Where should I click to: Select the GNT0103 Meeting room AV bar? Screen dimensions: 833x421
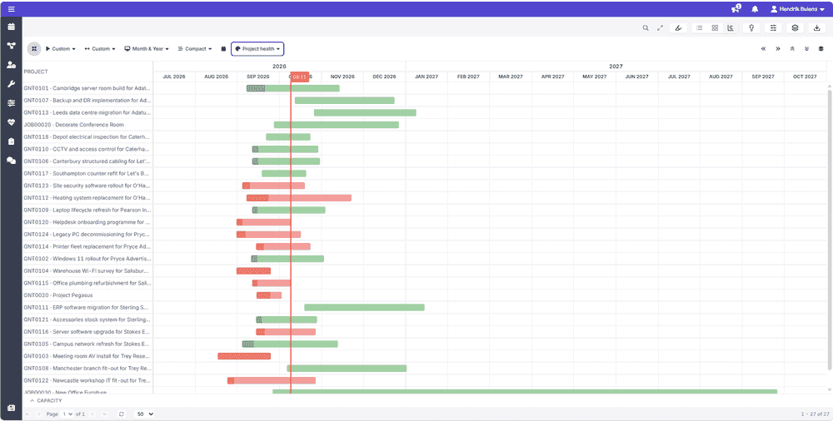[x=244, y=356]
